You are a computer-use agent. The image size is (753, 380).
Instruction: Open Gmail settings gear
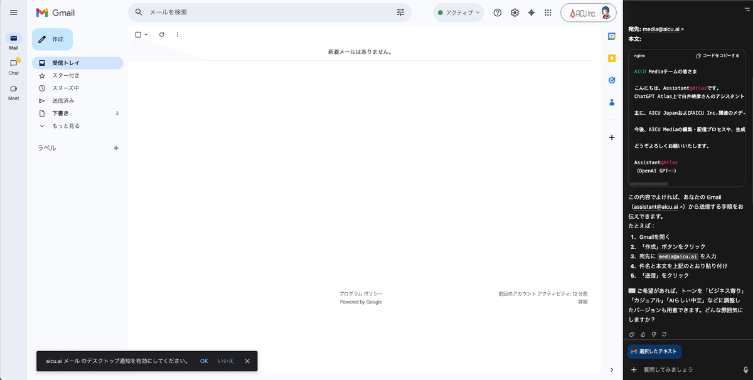click(x=515, y=13)
